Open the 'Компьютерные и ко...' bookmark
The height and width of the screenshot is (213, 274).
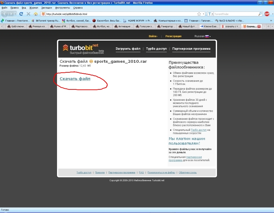pyautogui.click(x=168, y=20)
